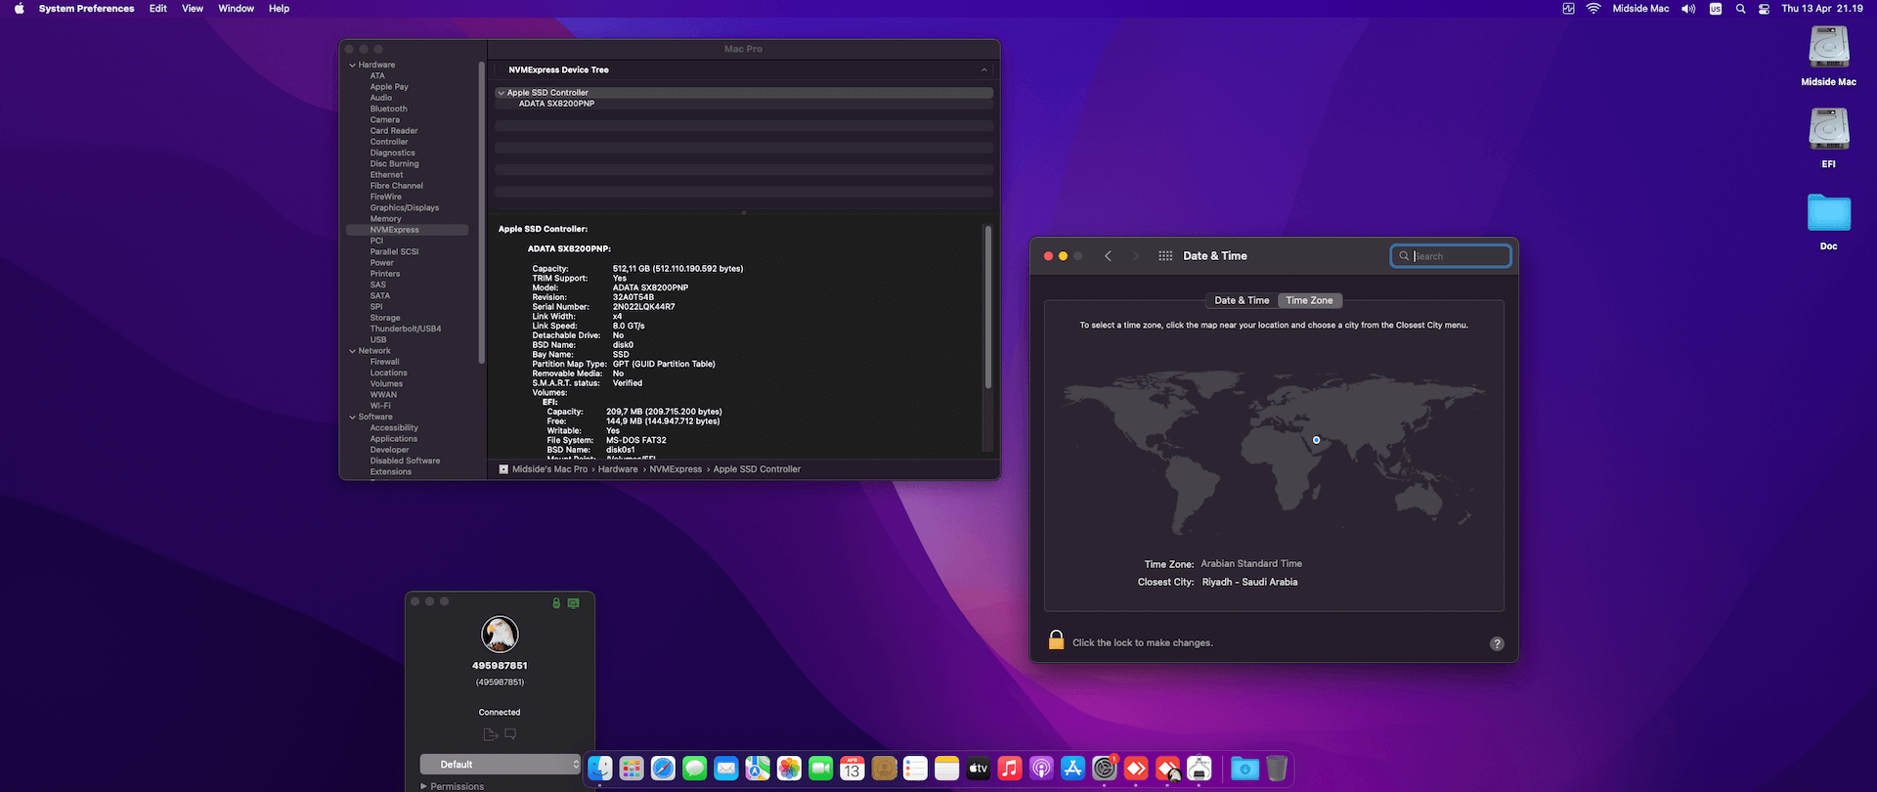Click the details pane vertical scrollbar
The image size is (1877, 792).
click(x=987, y=308)
